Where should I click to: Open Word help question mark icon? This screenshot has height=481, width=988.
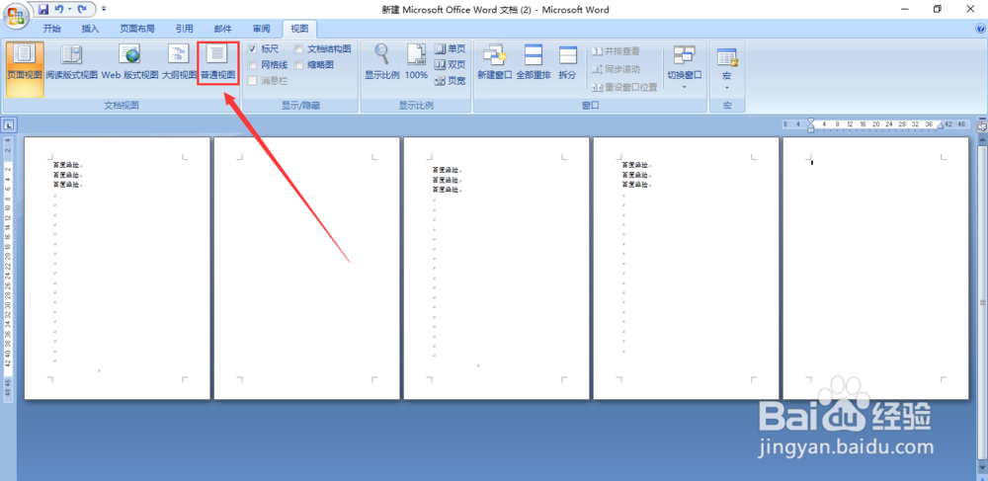click(980, 29)
